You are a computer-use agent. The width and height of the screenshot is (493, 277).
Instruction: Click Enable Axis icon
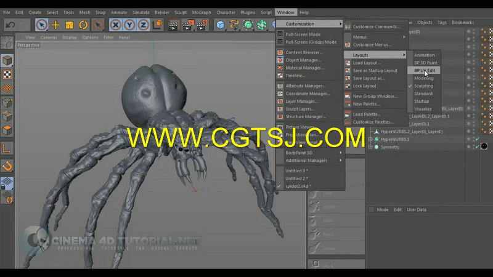(7, 148)
